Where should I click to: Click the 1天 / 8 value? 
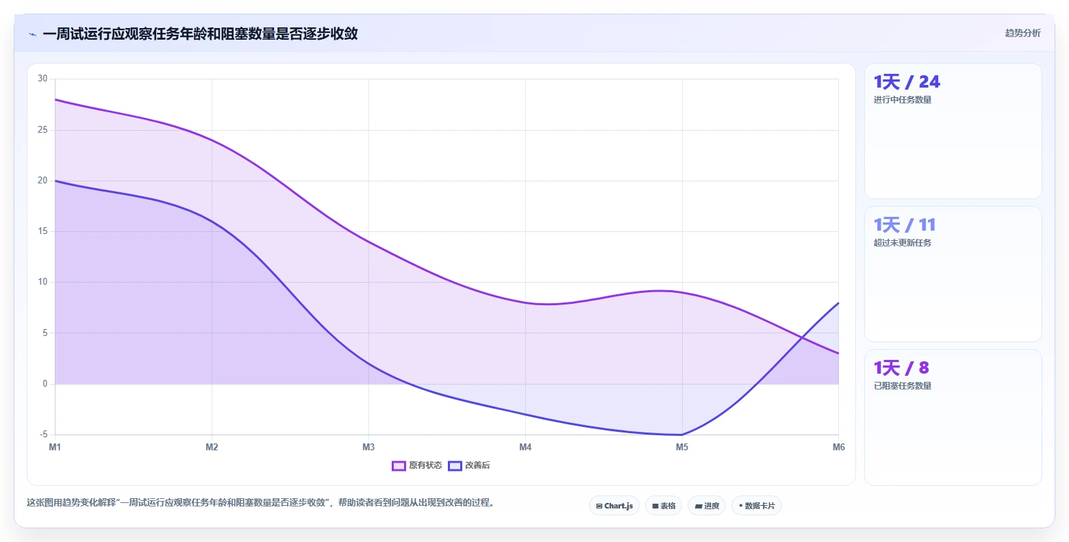(x=901, y=368)
